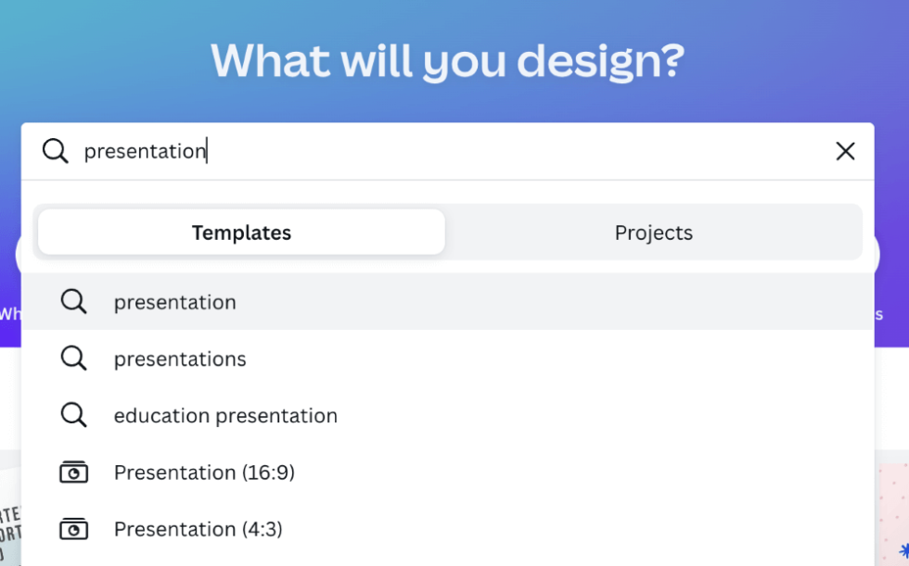The height and width of the screenshot is (566, 909).
Task: Click the magnifier icon beside "presentation" suggestion
Action: (x=74, y=301)
